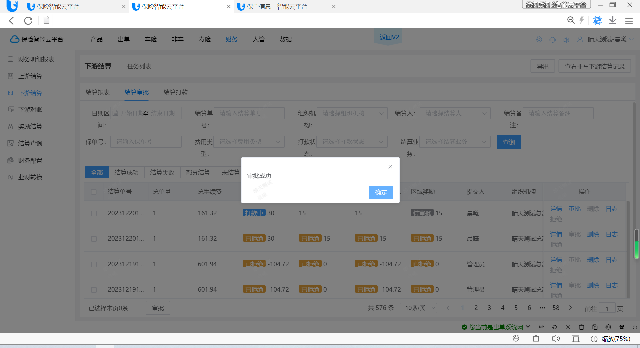Click the 结算单号 input field
This screenshot has width=640, height=348.
click(x=249, y=113)
